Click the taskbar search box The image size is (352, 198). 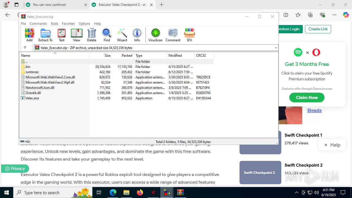53,193
